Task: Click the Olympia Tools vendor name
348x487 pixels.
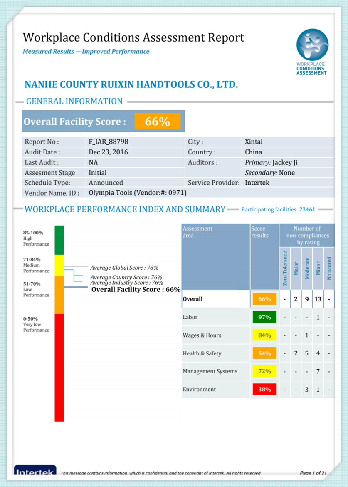Action: [137, 193]
